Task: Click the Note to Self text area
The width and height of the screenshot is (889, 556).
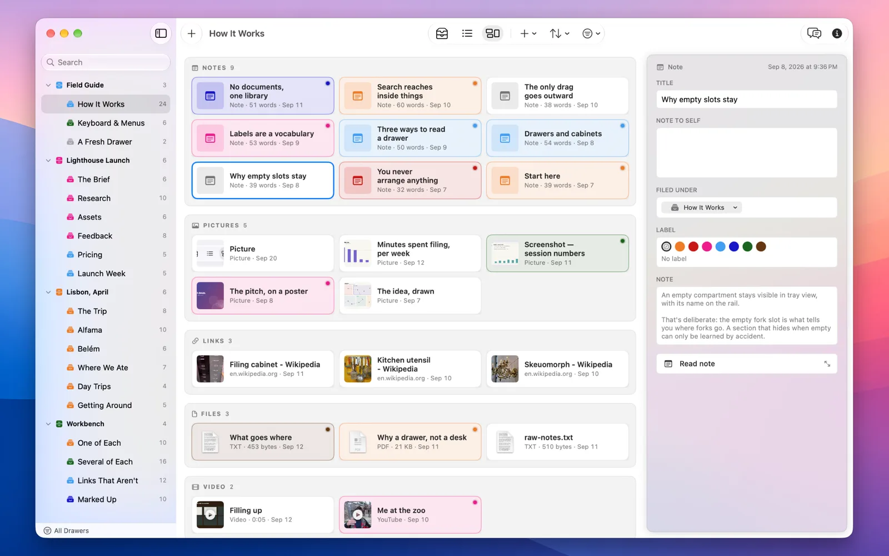Action: click(x=746, y=153)
